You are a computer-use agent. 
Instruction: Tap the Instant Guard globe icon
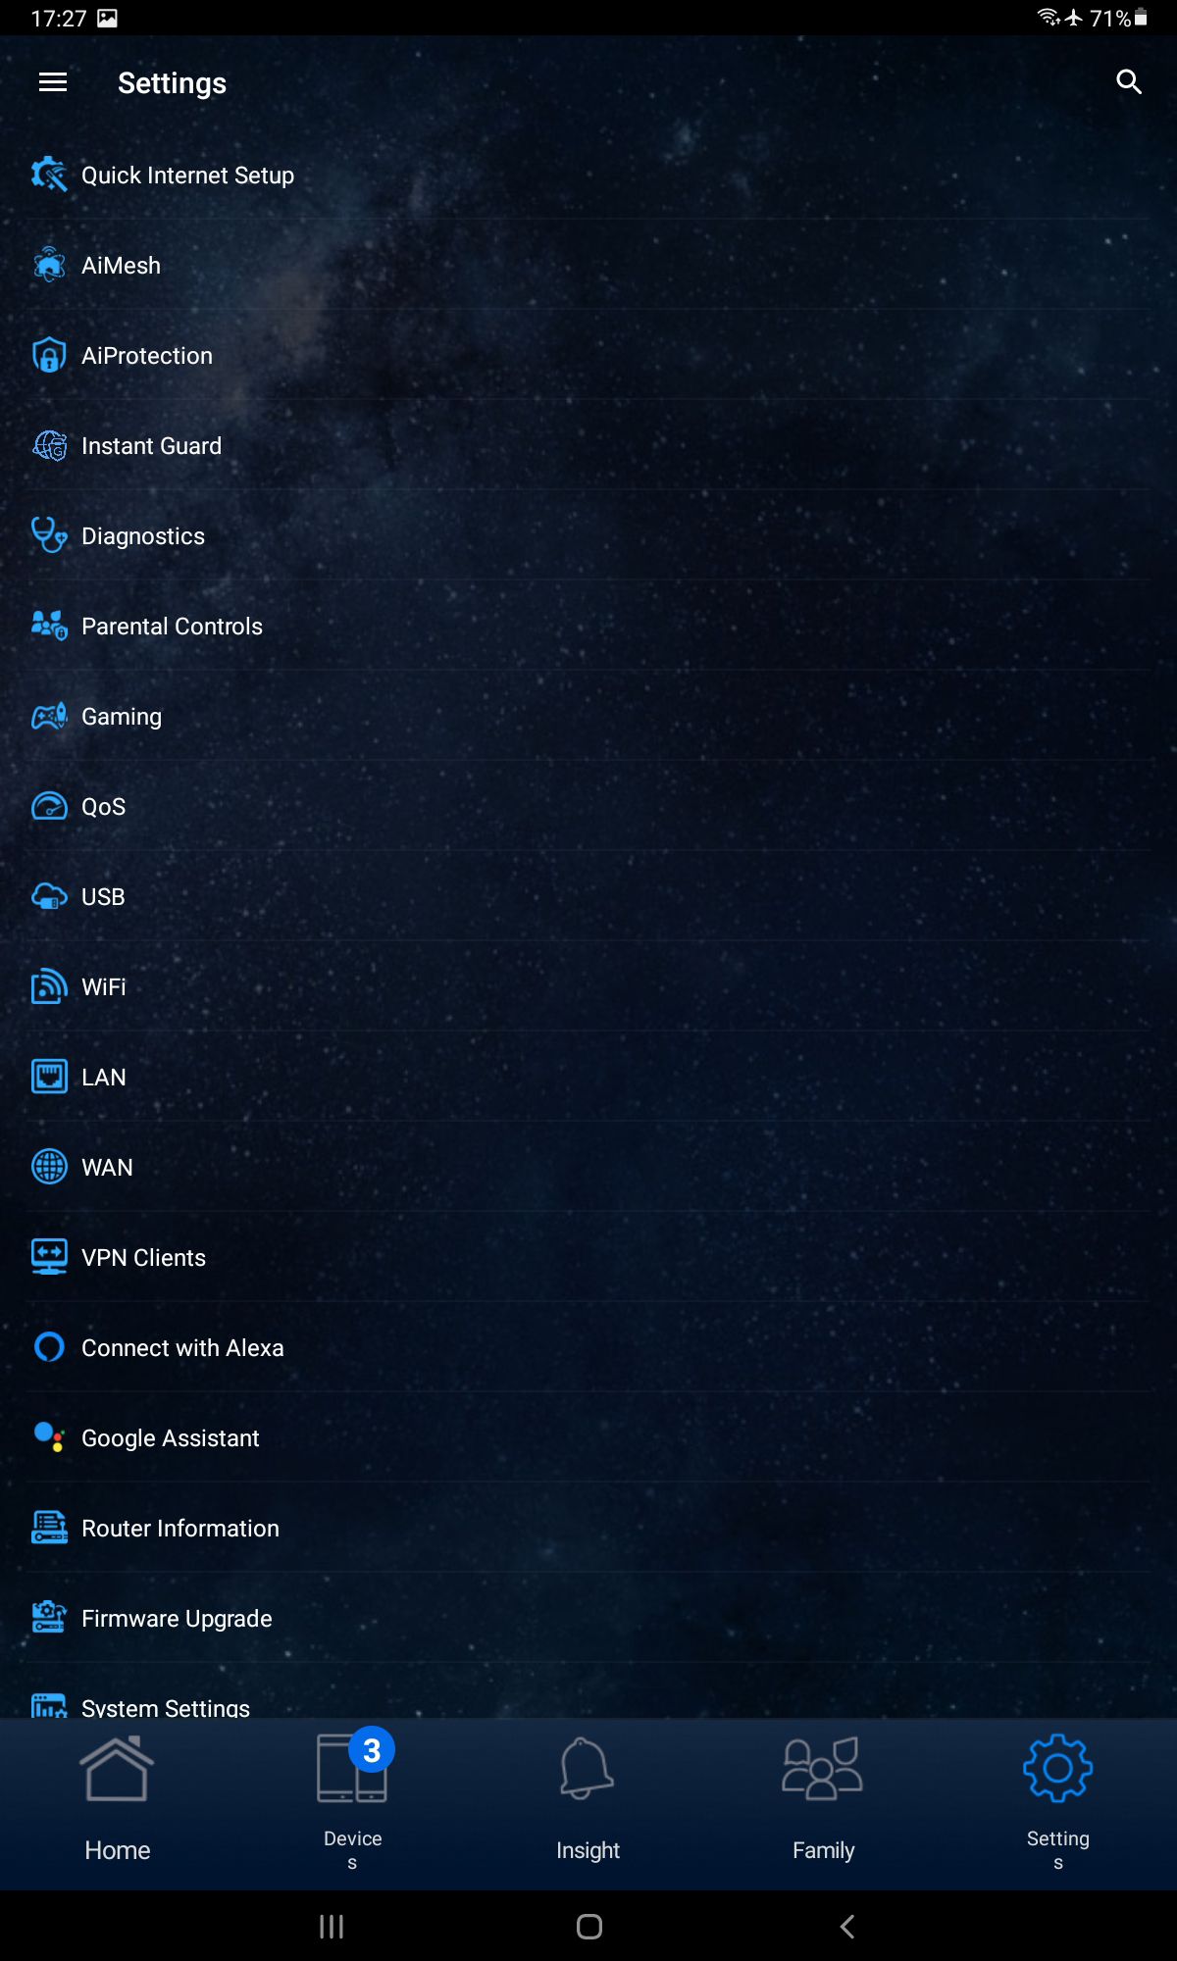pyautogui.click(x=49, y=445)
